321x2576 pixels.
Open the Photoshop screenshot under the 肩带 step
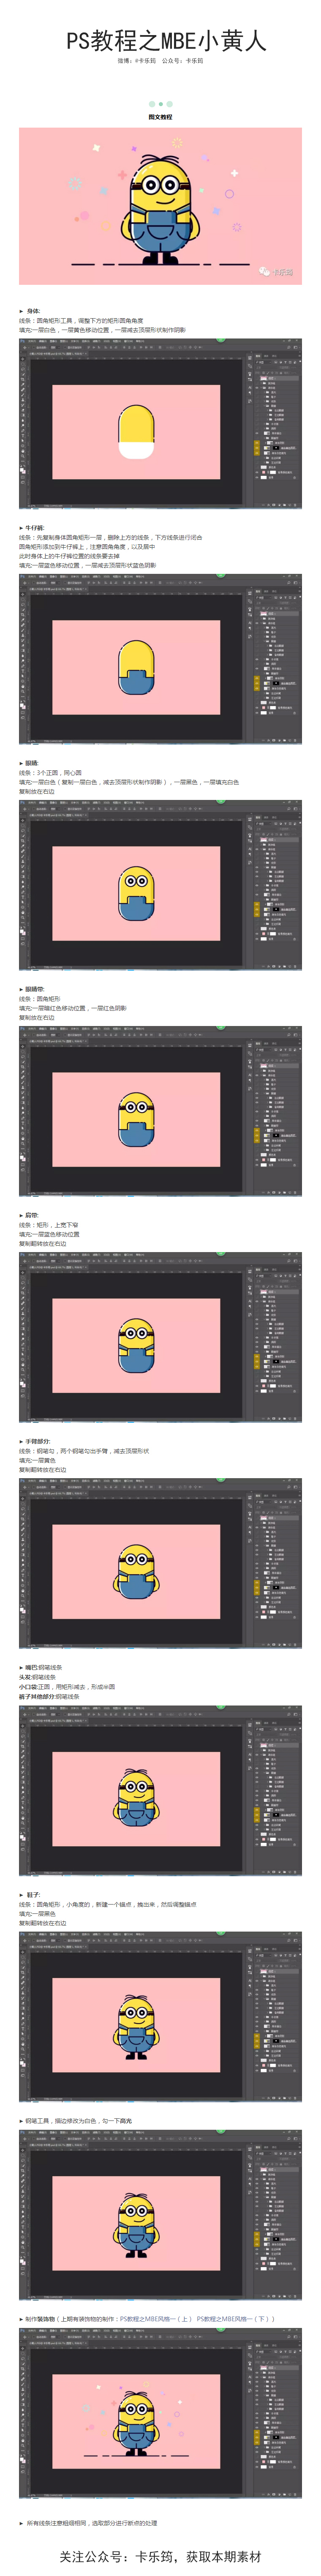160,1338
